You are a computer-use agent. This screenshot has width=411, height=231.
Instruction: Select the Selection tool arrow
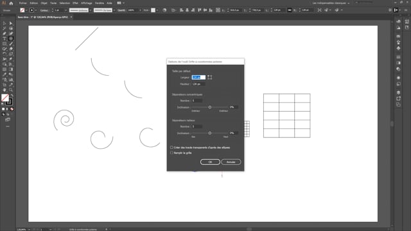pyautogui.click(x=4, y=23)
